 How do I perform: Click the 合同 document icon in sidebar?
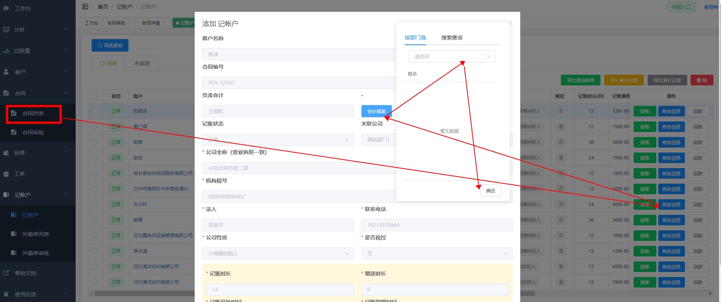(x=6, y=93)
